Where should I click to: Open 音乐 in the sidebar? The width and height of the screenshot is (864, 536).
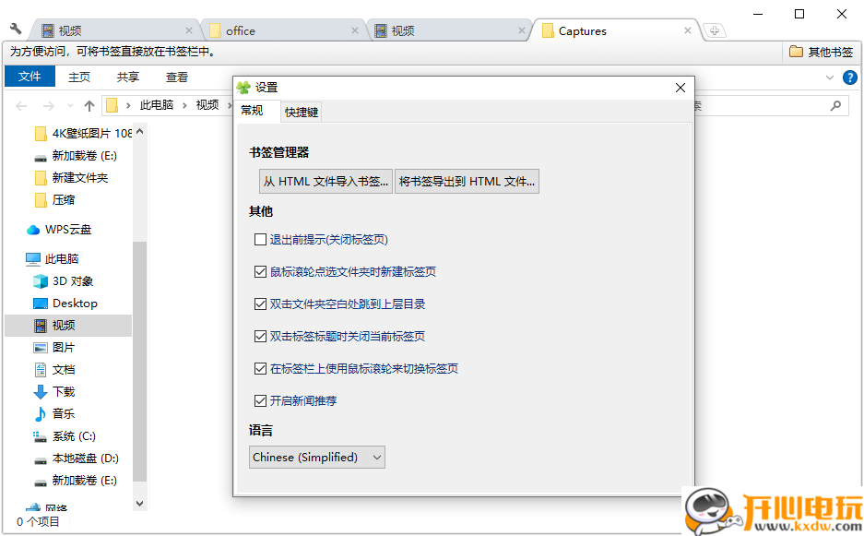[x=54, y=413]
